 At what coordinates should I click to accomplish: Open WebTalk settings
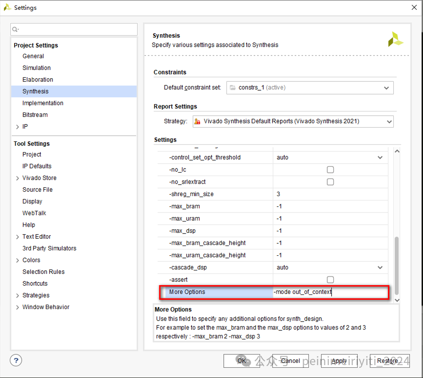(34, 213)
